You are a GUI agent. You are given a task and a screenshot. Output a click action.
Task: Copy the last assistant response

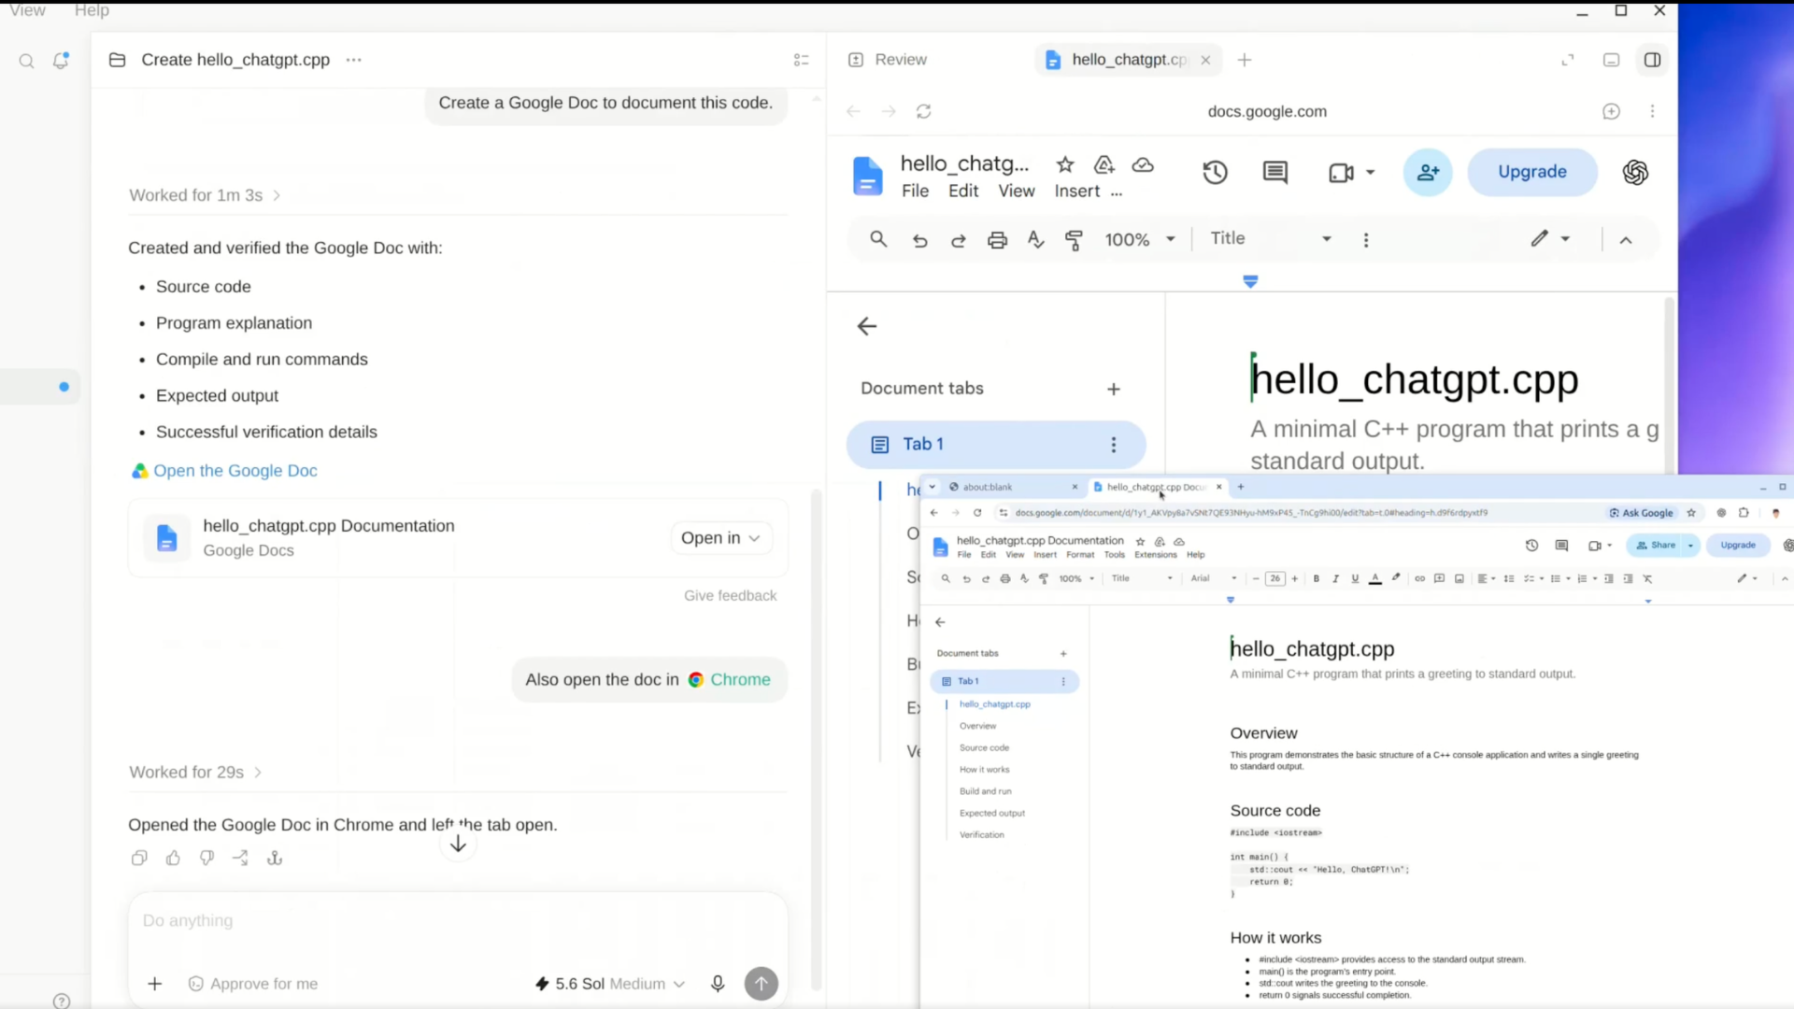coord(139,858)
